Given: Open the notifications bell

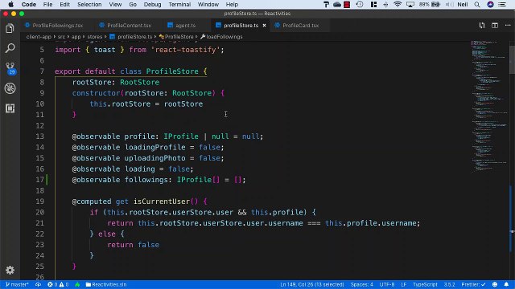Looking at the screenshot, I should (506, 284).
